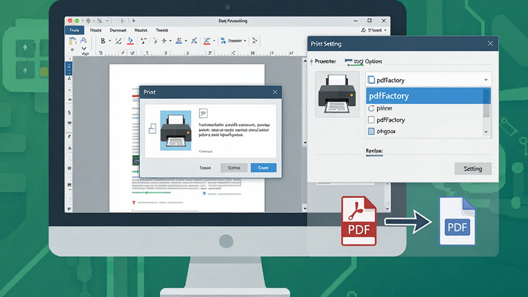Click the printer list scrollbar thumb

point(486,103)
